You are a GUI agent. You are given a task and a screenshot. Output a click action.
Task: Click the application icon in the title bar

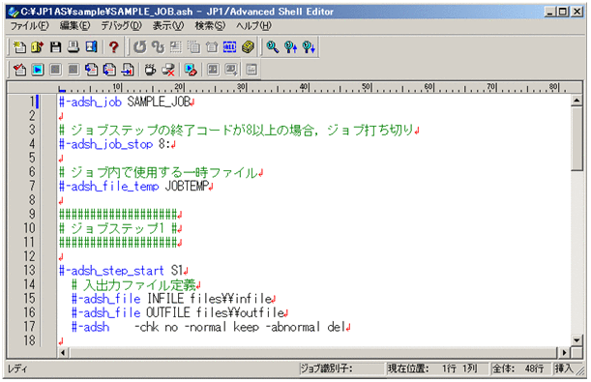pos(14,12)
